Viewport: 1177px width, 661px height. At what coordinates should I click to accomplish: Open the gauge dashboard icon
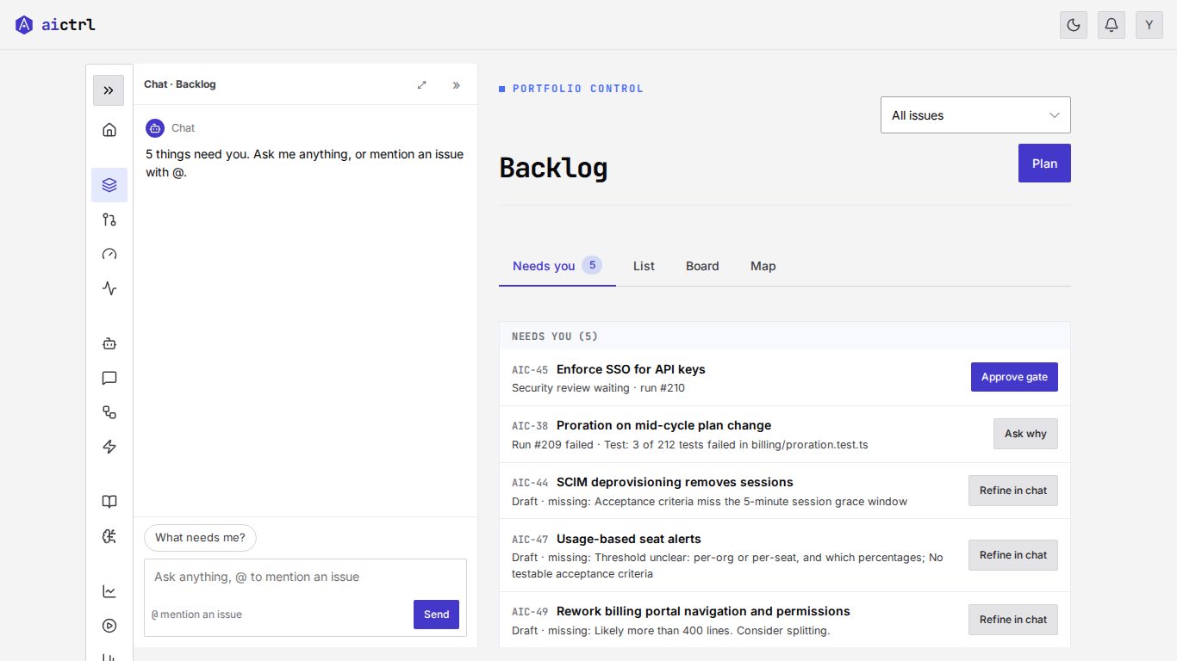(x=109, y=254)
